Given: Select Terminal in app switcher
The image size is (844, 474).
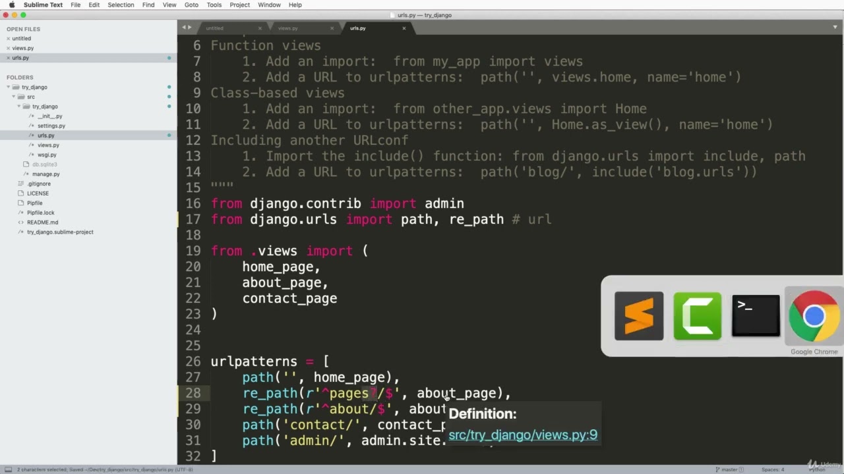Looking at the screenshot, I should [756, 316].
